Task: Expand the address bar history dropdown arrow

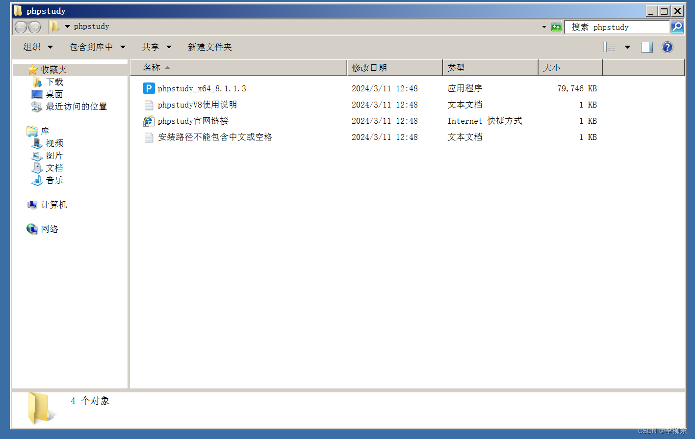Action: [x=544, y=27]
